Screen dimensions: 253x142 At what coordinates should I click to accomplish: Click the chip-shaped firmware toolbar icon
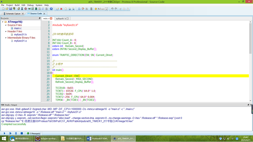(91, 9)
